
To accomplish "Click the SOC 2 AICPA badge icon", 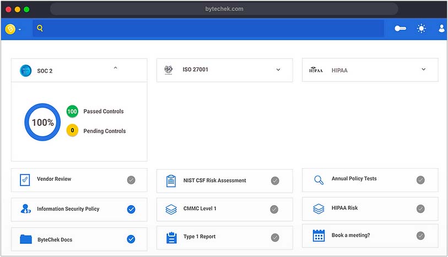I will click(x=26, y=71).
